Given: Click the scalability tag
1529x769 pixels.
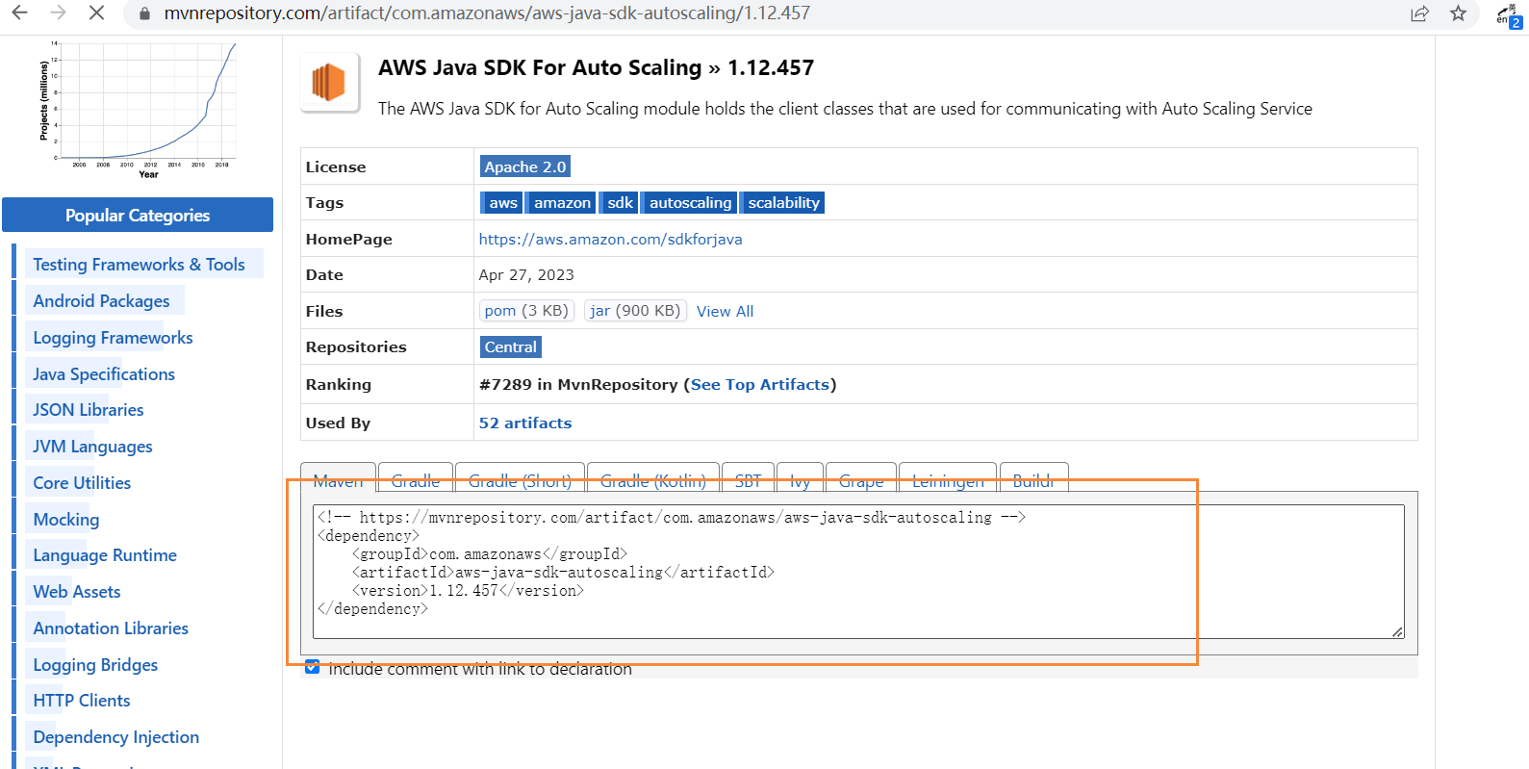Looking at the screenshot, I should coord(783,202).
